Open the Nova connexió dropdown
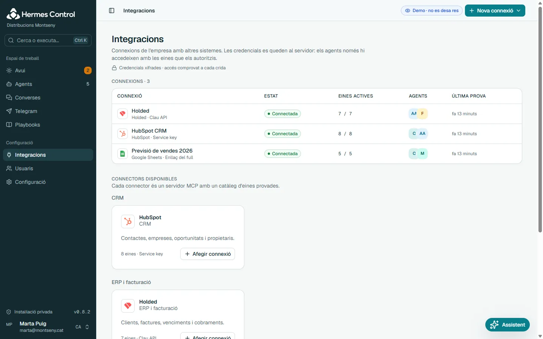 click(x=495, y=11)
